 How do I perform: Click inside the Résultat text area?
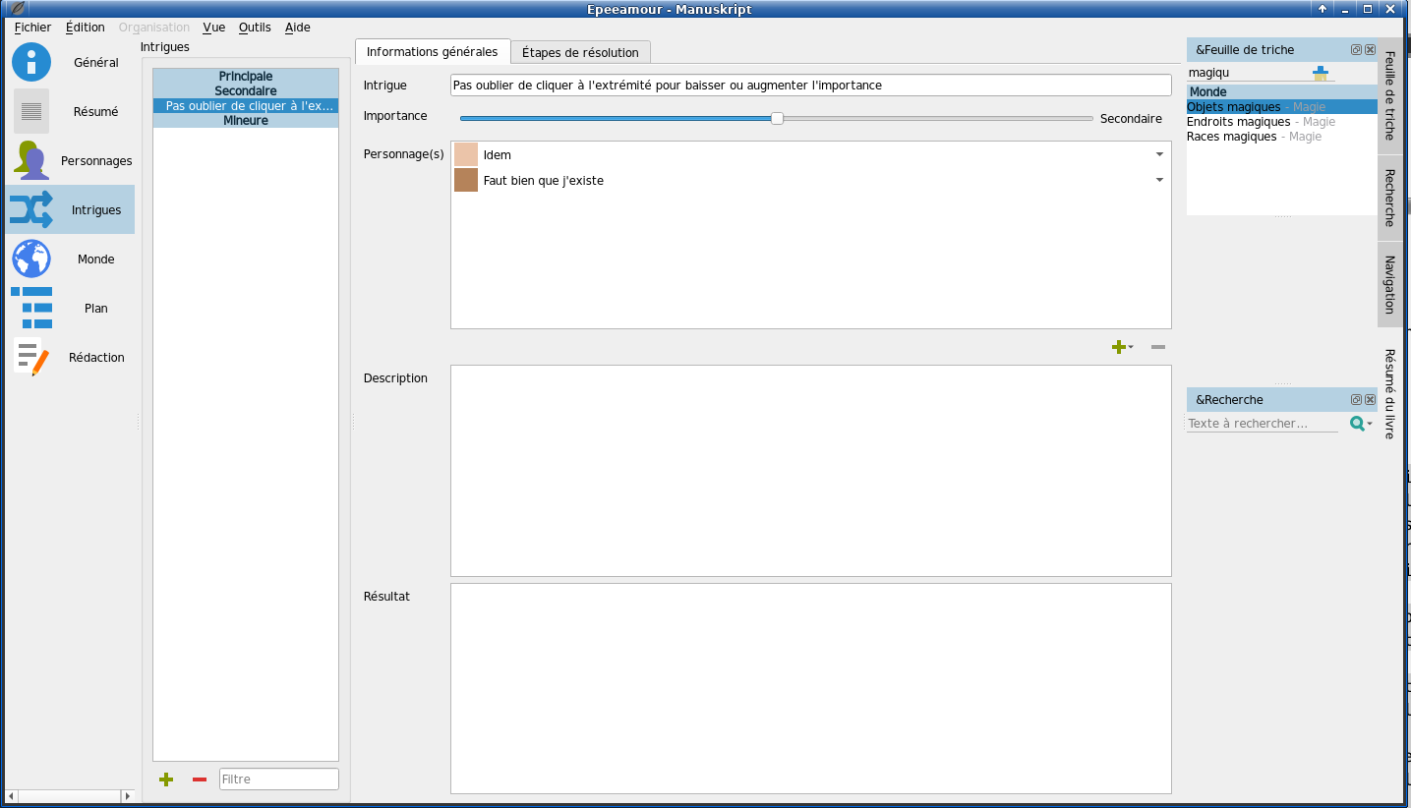[x=811, y=688]
